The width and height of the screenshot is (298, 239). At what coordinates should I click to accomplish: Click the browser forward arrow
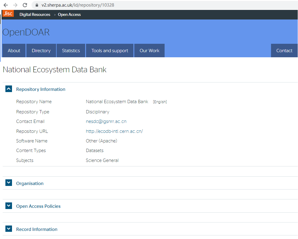[15, 5]
